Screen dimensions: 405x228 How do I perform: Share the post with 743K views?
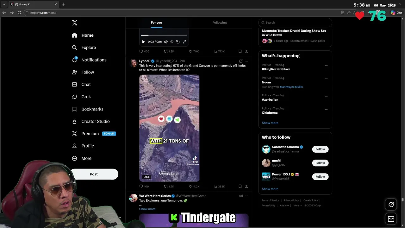(246, 51)
